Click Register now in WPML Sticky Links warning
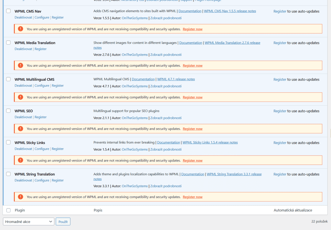 point(192,161)
